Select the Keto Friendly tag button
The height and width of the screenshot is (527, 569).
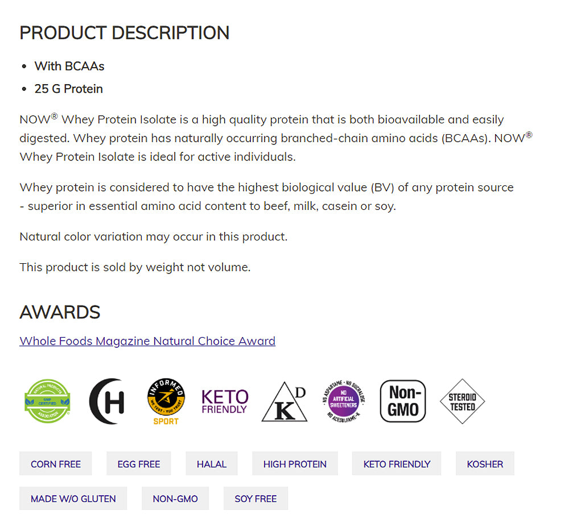(x=397, y=464)
